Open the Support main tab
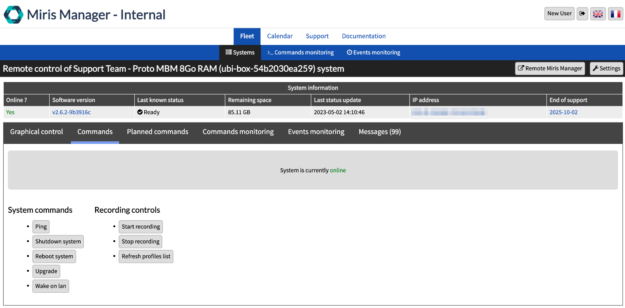The height and width of the screenshot is (308, 625). pyautogui.click(x=317, y=36)
